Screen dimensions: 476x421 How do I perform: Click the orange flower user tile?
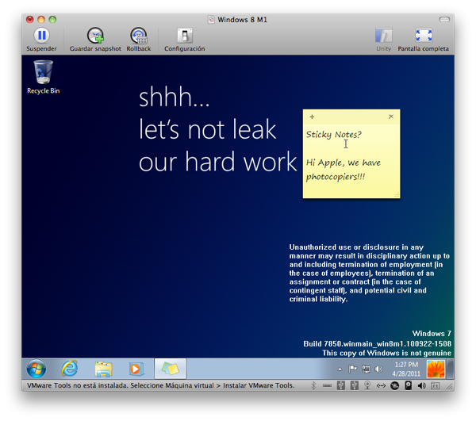tap(436, 369)
